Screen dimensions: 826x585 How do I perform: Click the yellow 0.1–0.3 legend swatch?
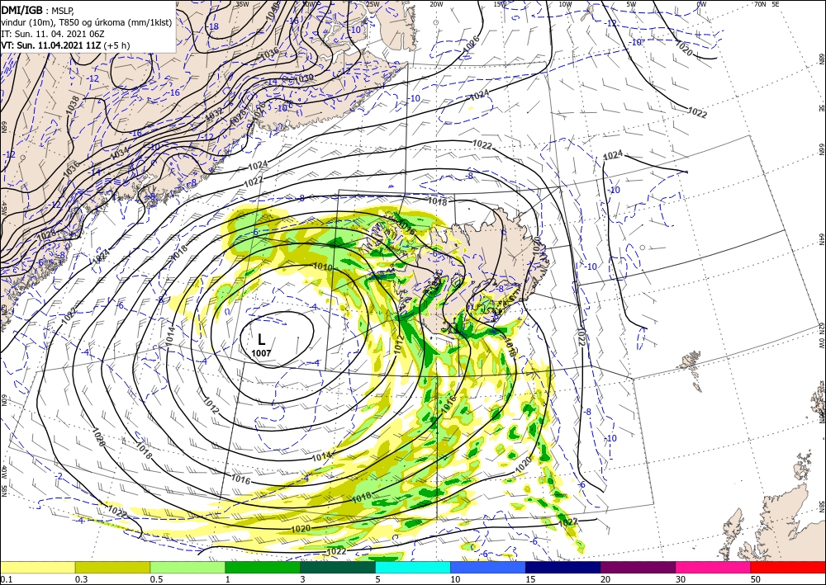tap(37, 567)
